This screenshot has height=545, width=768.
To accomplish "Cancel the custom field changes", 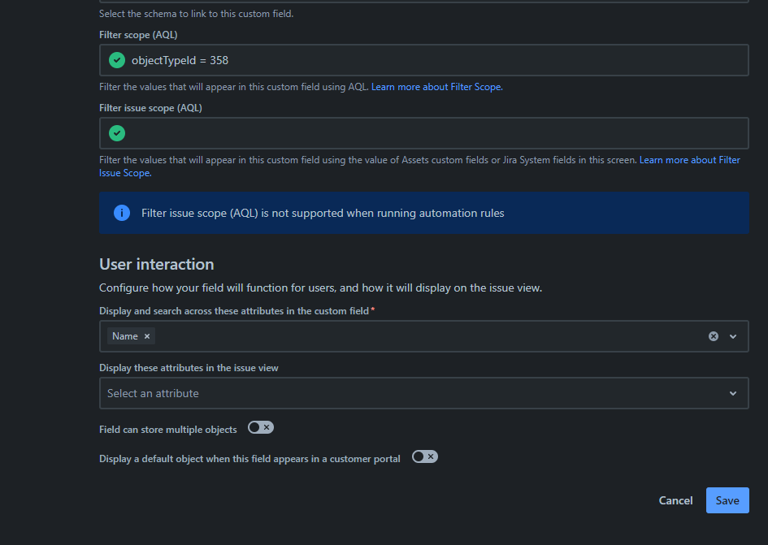I will [x=675, y=500].
